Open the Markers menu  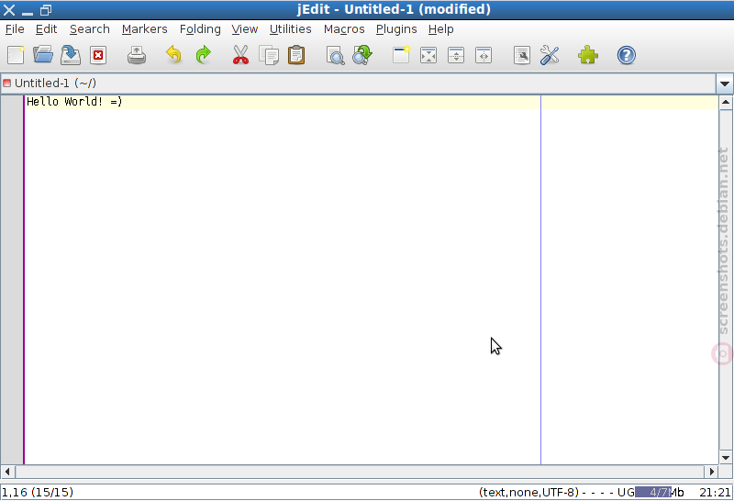pyautogui.click(x=145, y=29)
